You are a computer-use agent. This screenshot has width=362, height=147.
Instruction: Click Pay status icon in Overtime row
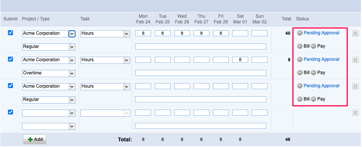313,73
